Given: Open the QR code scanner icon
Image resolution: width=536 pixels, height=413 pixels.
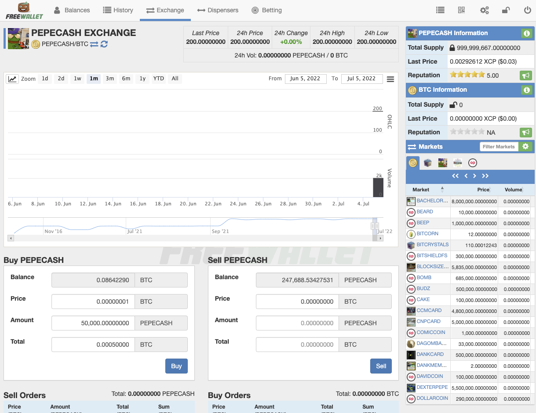Looking at the screenshot, I should tap(461, 10).
